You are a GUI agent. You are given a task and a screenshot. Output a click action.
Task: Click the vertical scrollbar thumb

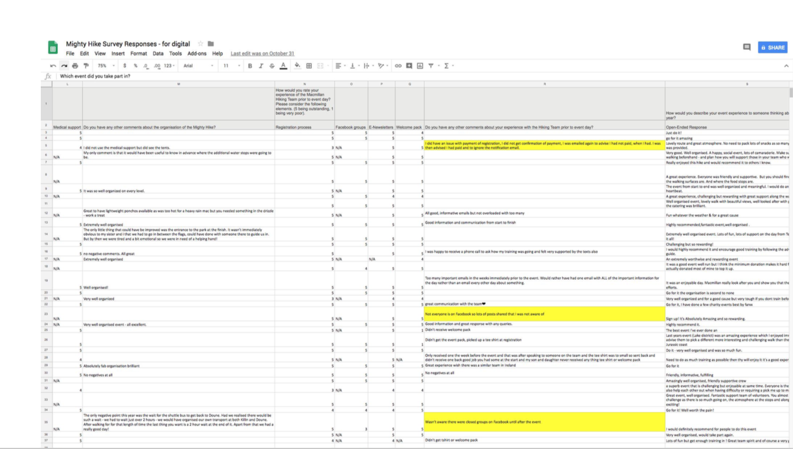coord(791,92)
